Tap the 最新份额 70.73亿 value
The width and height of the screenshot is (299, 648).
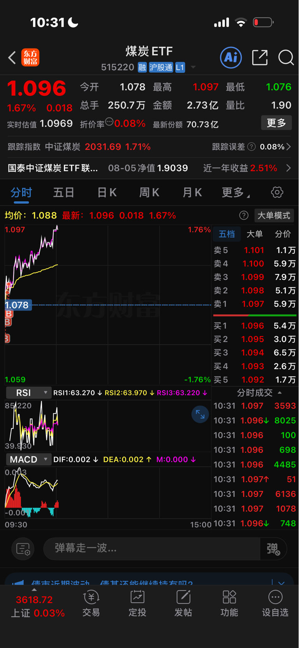[202, 125]
